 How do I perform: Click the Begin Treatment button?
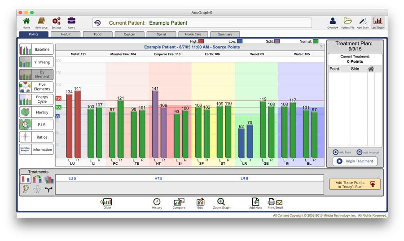tap(355, 161)
